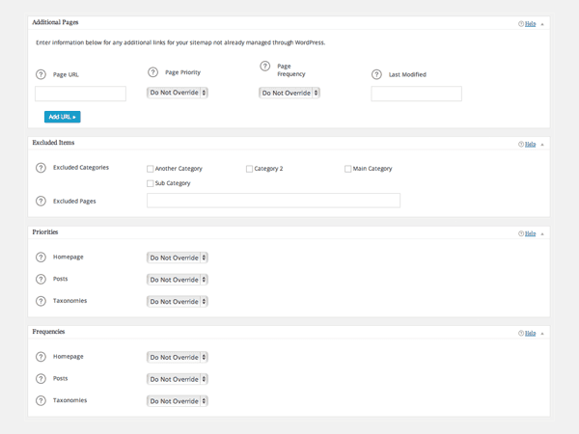Click the help icon beside Page URL

point(41,74)
